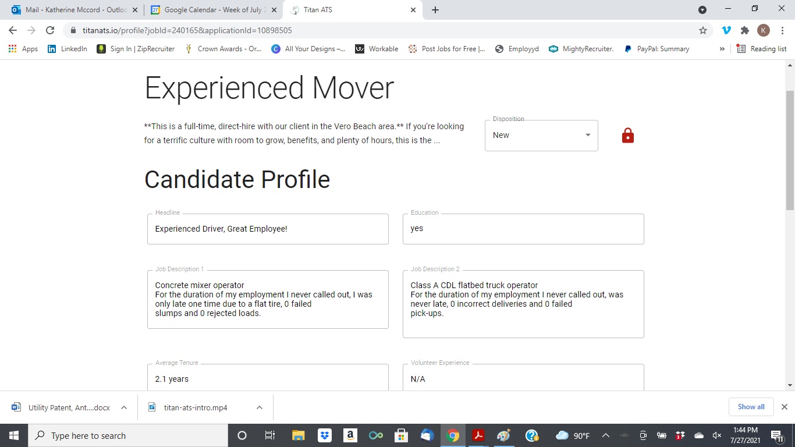The width and height of the screenshot is (795, 447).
Task: Open the green infinity app in taskbar
Action: pyautogui.click(x=376, y=435)
